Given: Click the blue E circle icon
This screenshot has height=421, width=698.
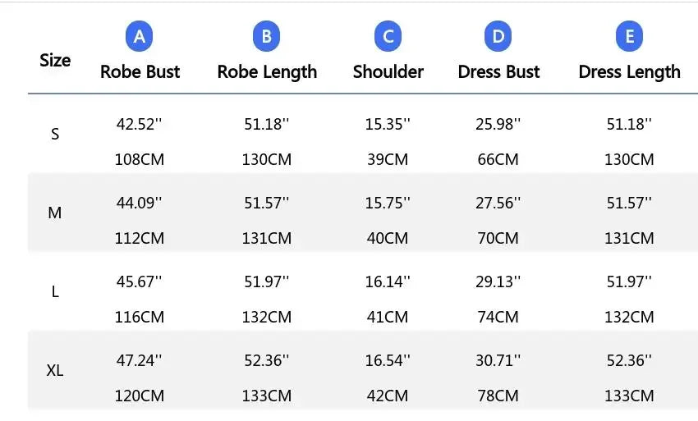Looking at the screenshot, I should [x=629, y=37].
